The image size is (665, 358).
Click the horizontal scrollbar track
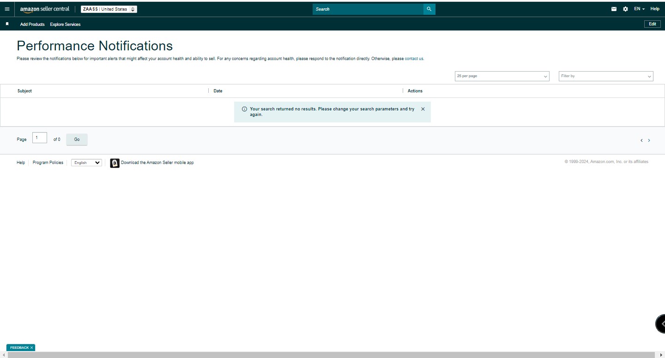coord(332,355)
